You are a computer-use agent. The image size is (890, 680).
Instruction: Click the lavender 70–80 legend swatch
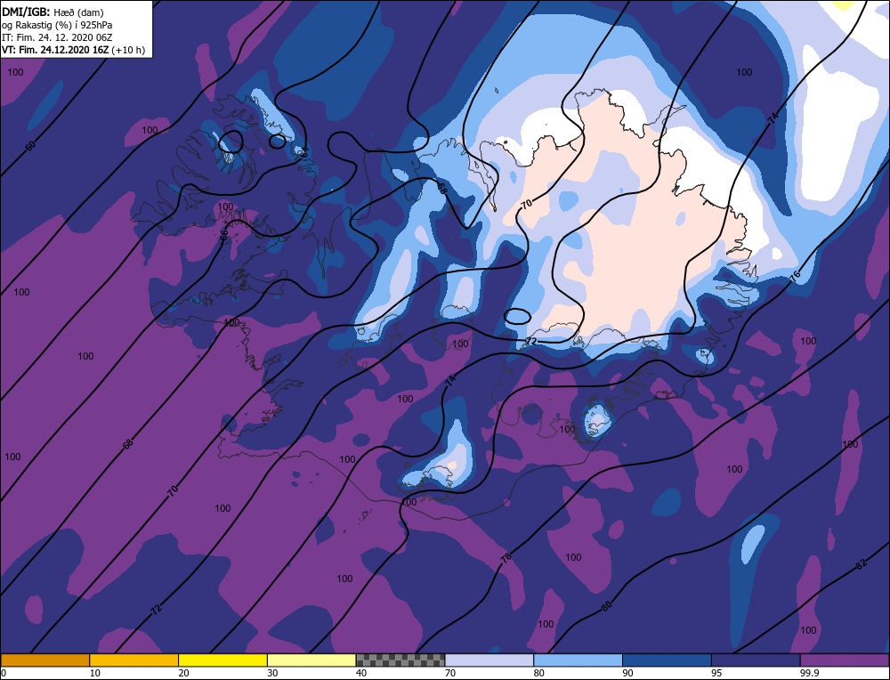489,660
